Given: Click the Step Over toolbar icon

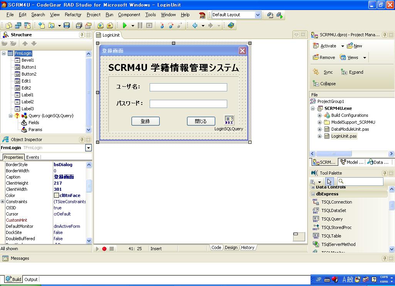Looking at the screenshot, I should tap(171, 25).
